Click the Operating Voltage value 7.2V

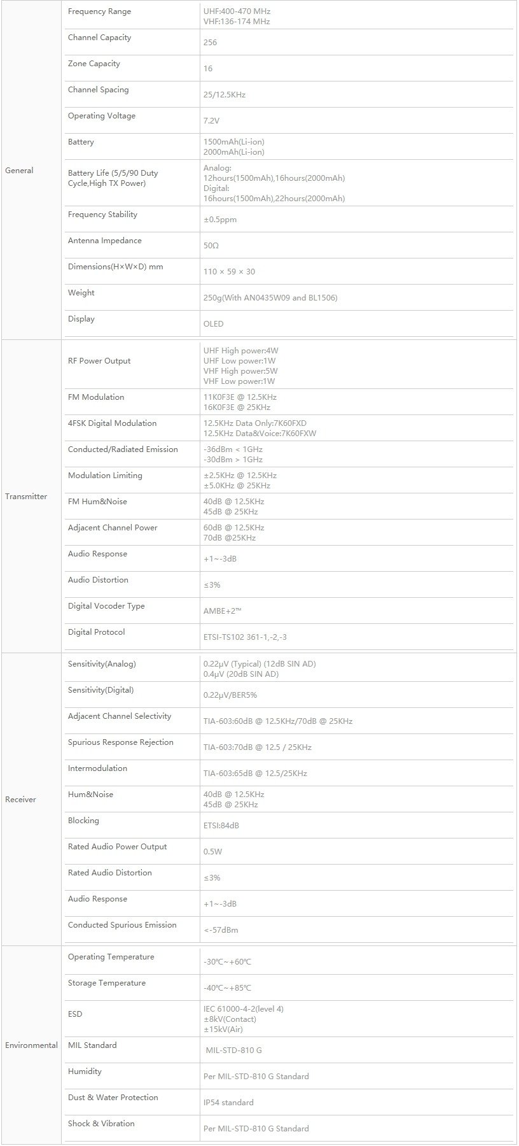212,121
